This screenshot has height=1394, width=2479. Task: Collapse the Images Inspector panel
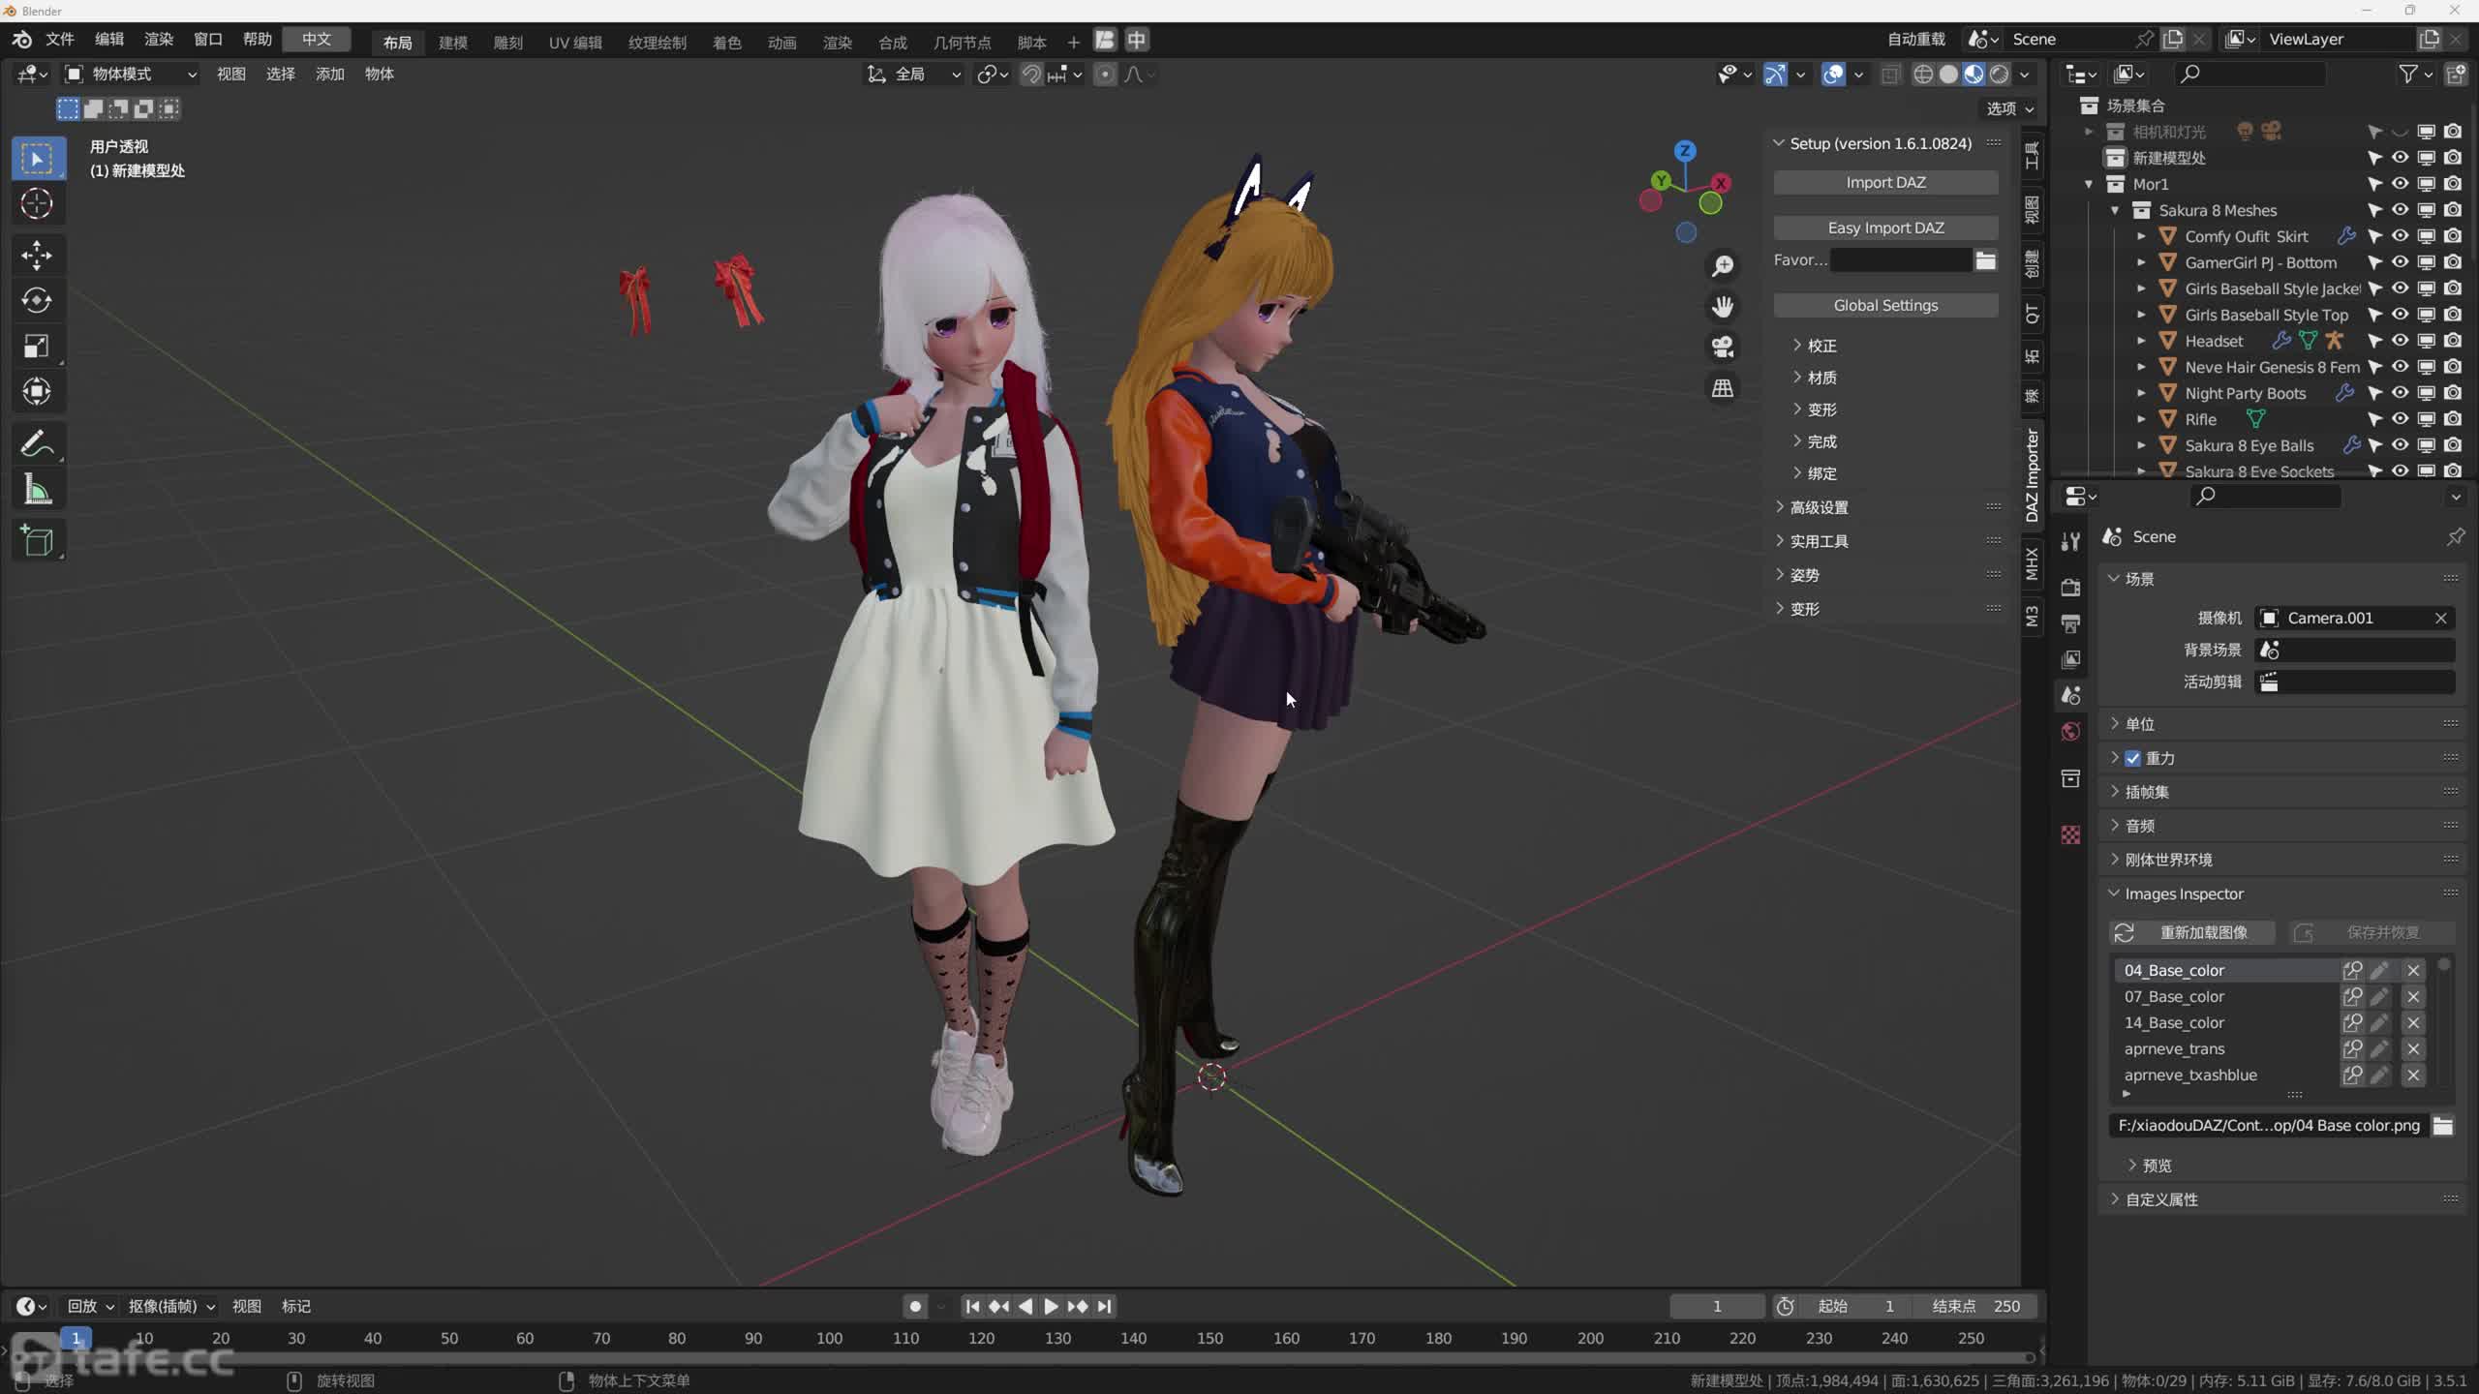pos(2175,894)
